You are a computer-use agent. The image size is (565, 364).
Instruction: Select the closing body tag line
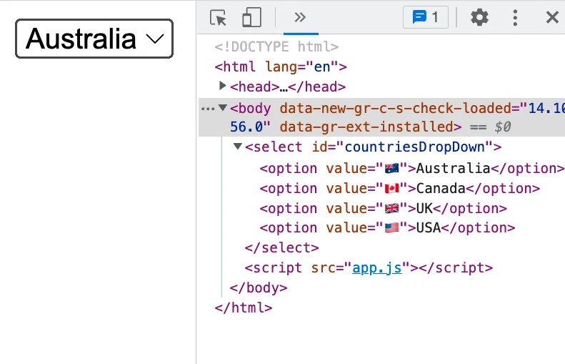coord(259,288)
